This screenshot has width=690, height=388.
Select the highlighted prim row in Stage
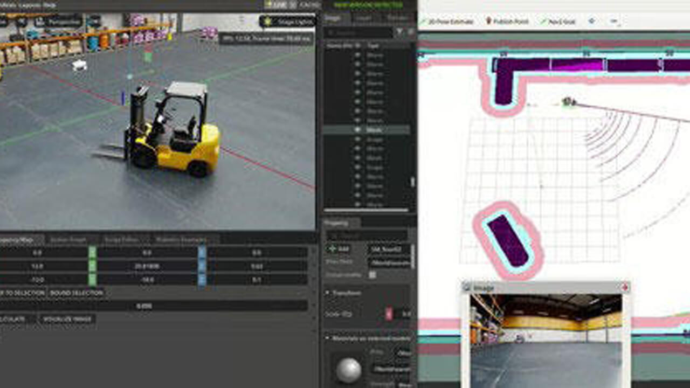(x=366, y=130)
